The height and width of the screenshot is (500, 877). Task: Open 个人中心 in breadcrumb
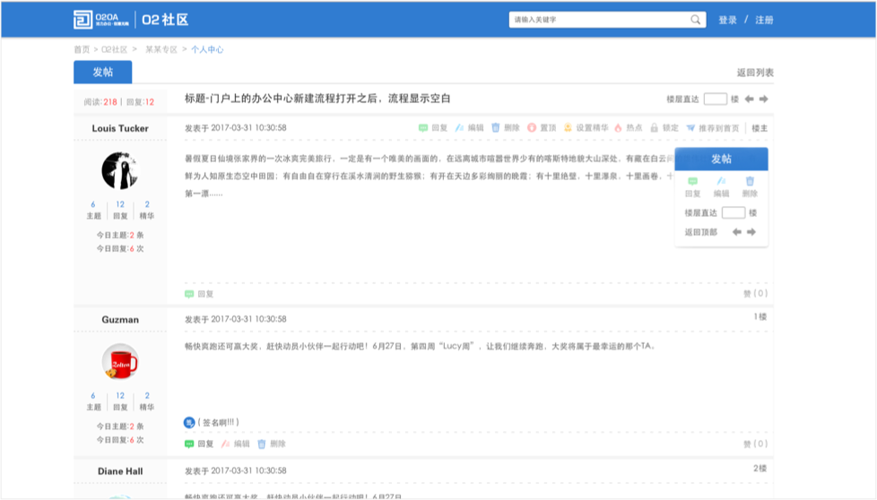click(207, 50)
